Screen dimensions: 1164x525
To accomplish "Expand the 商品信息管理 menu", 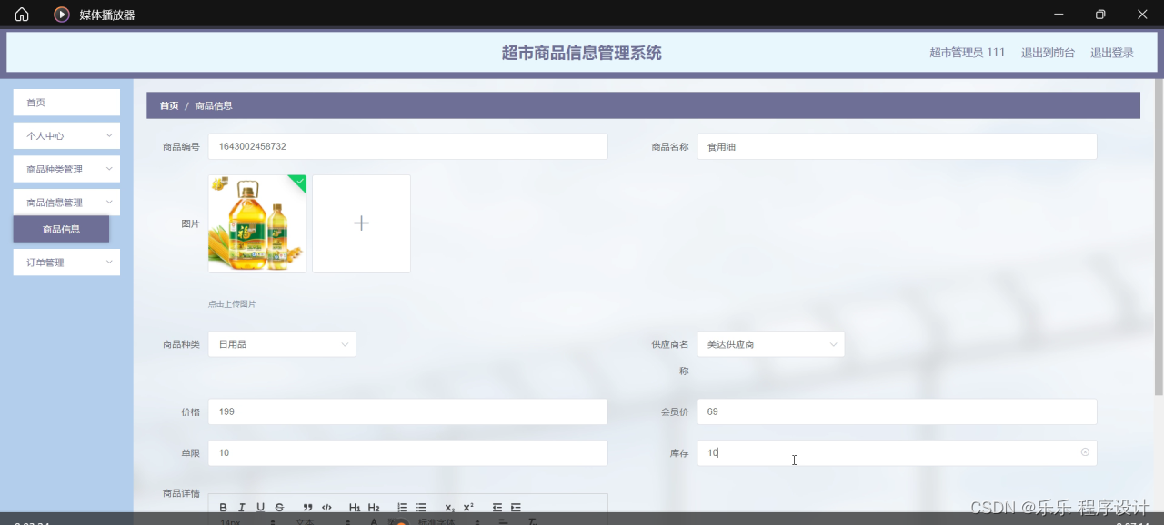I will point(65,202).
